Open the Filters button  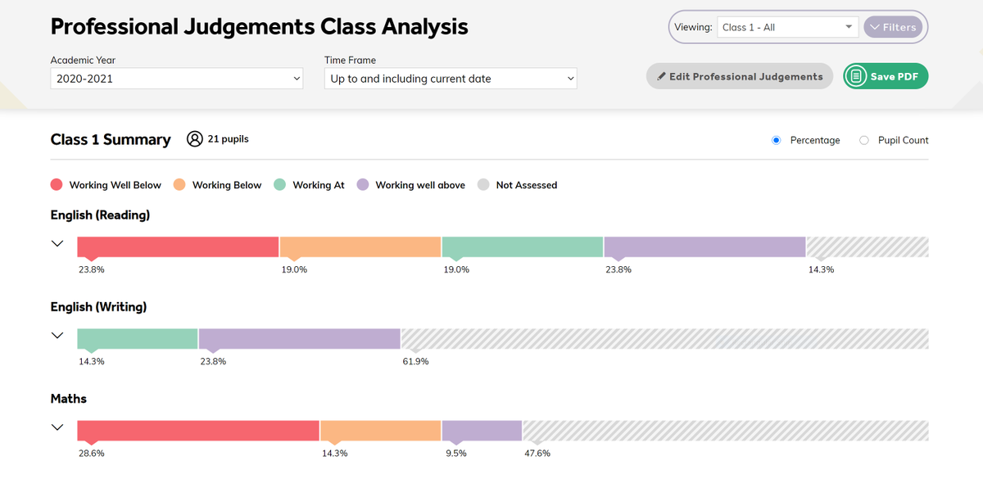[893, 27]
